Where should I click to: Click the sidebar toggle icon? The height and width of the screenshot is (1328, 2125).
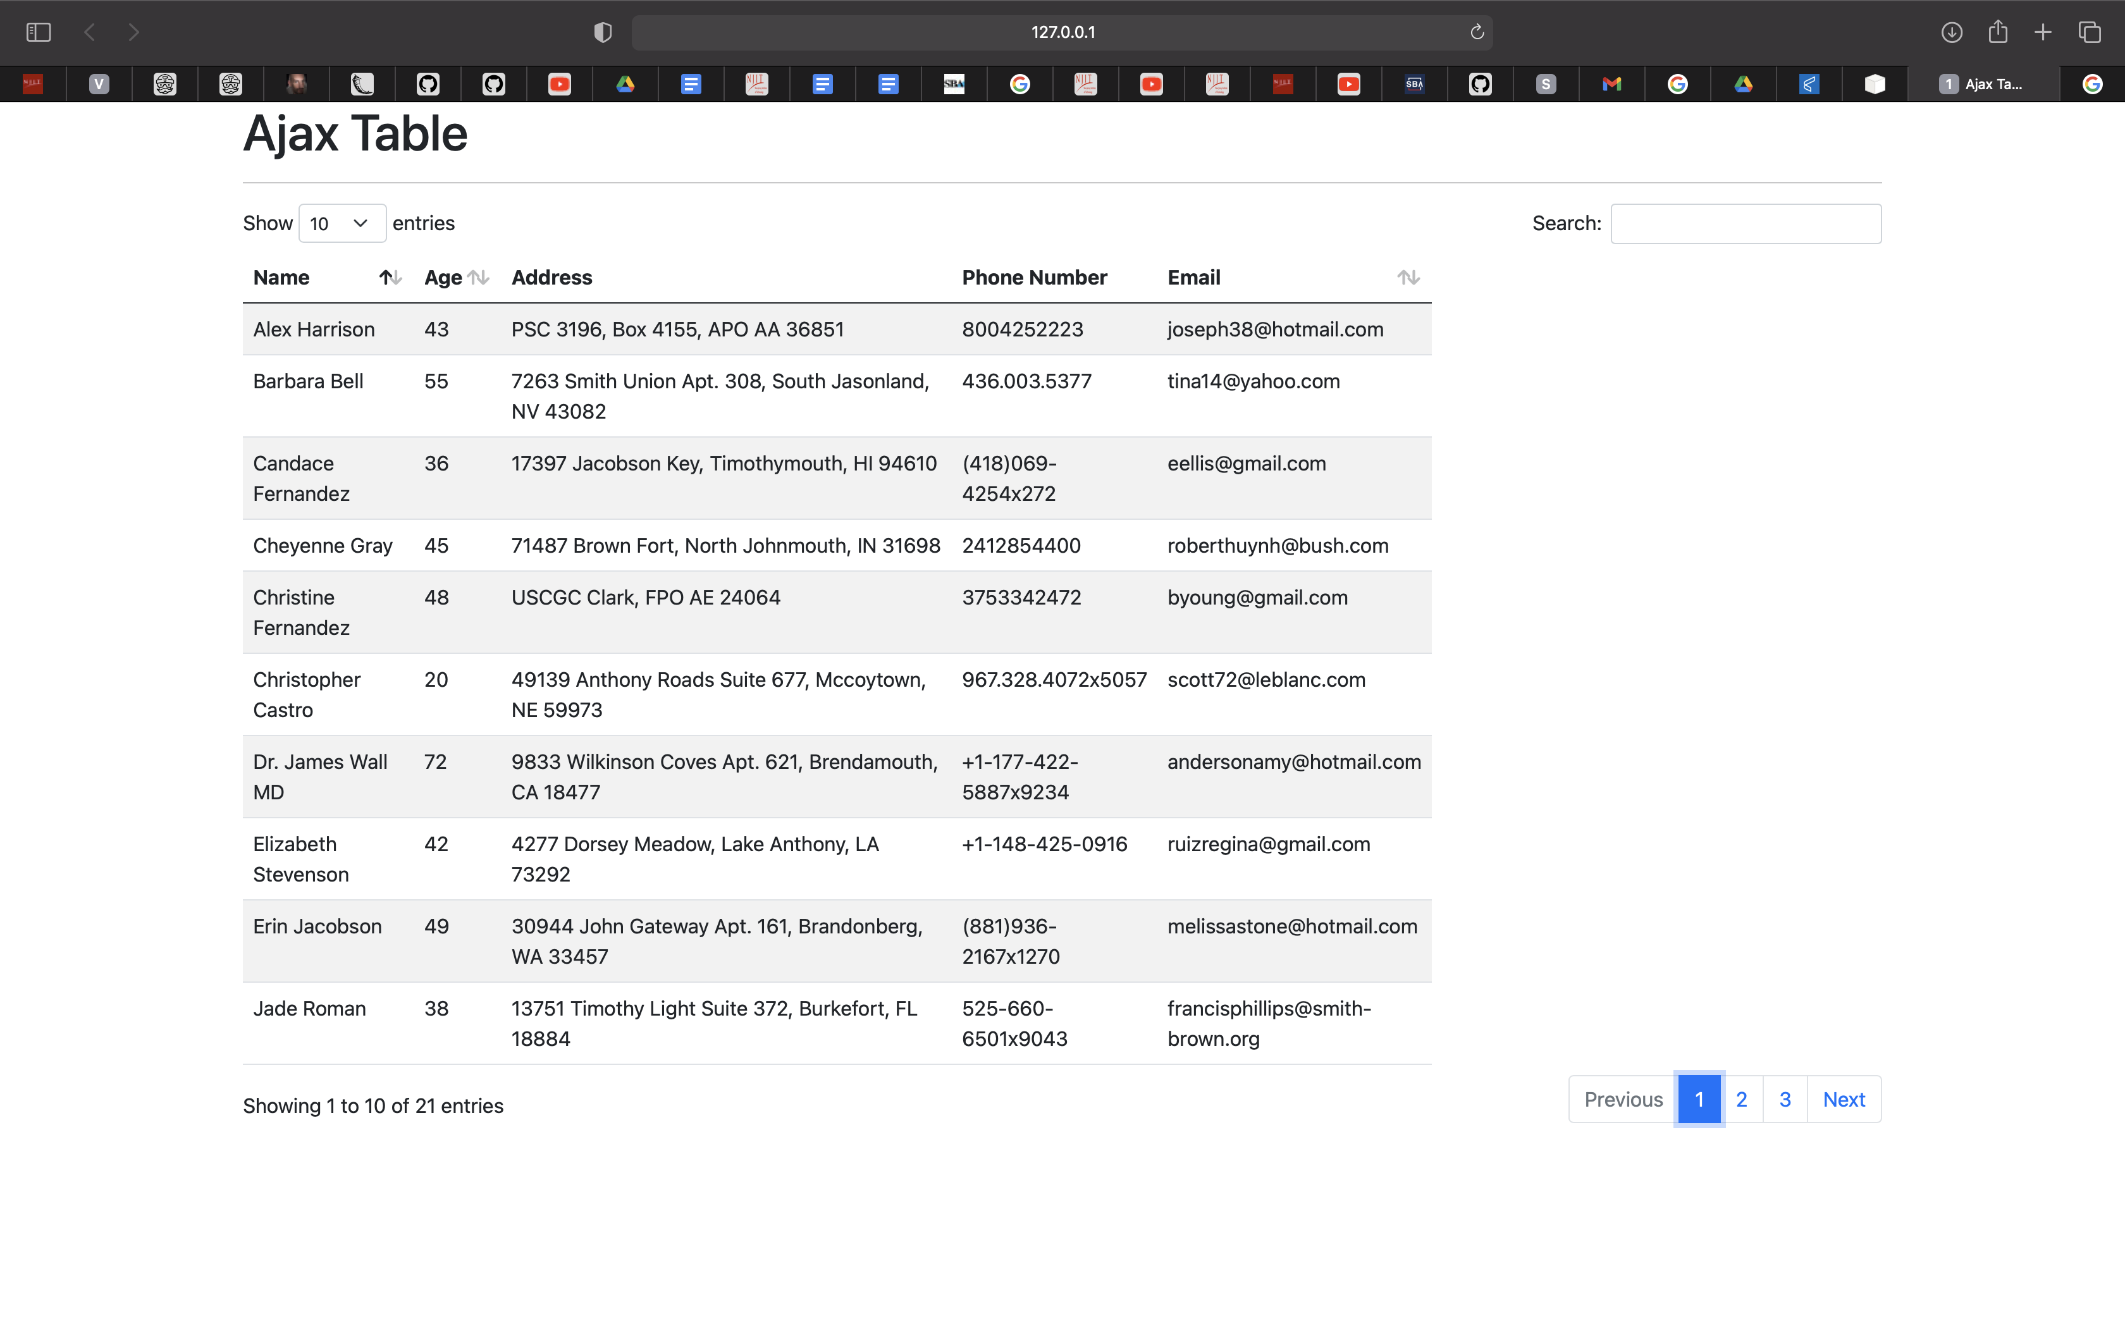[x=38, y=32]
